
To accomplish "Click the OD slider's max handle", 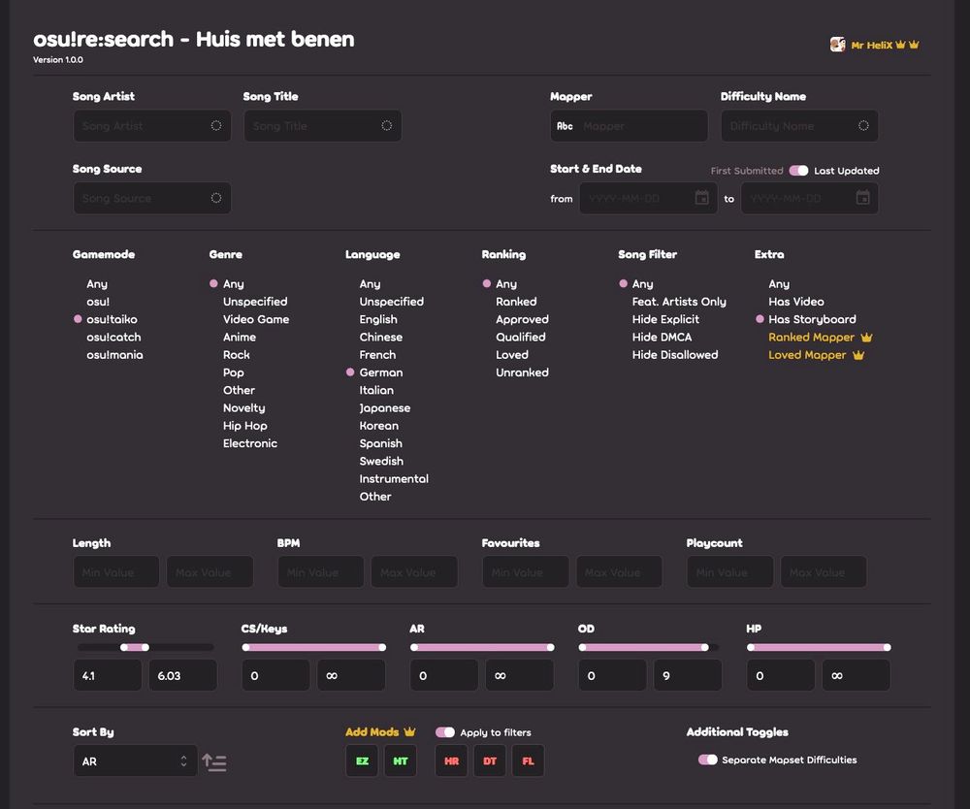I will [x=704, y=648].
